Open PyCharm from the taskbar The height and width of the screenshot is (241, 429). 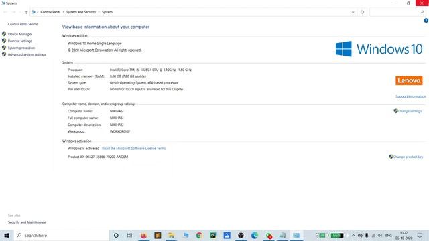click(x=213, y=235)
